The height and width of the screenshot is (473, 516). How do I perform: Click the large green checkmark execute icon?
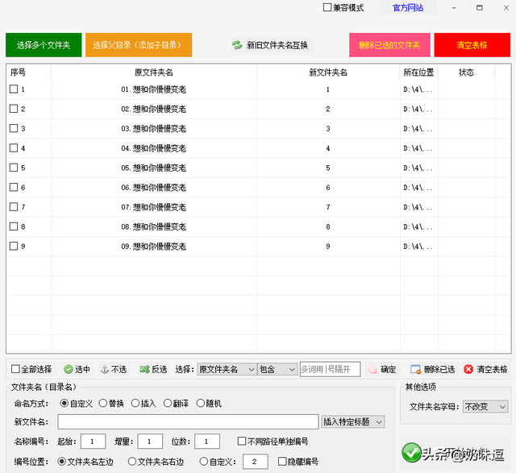[x=411, y=453]
